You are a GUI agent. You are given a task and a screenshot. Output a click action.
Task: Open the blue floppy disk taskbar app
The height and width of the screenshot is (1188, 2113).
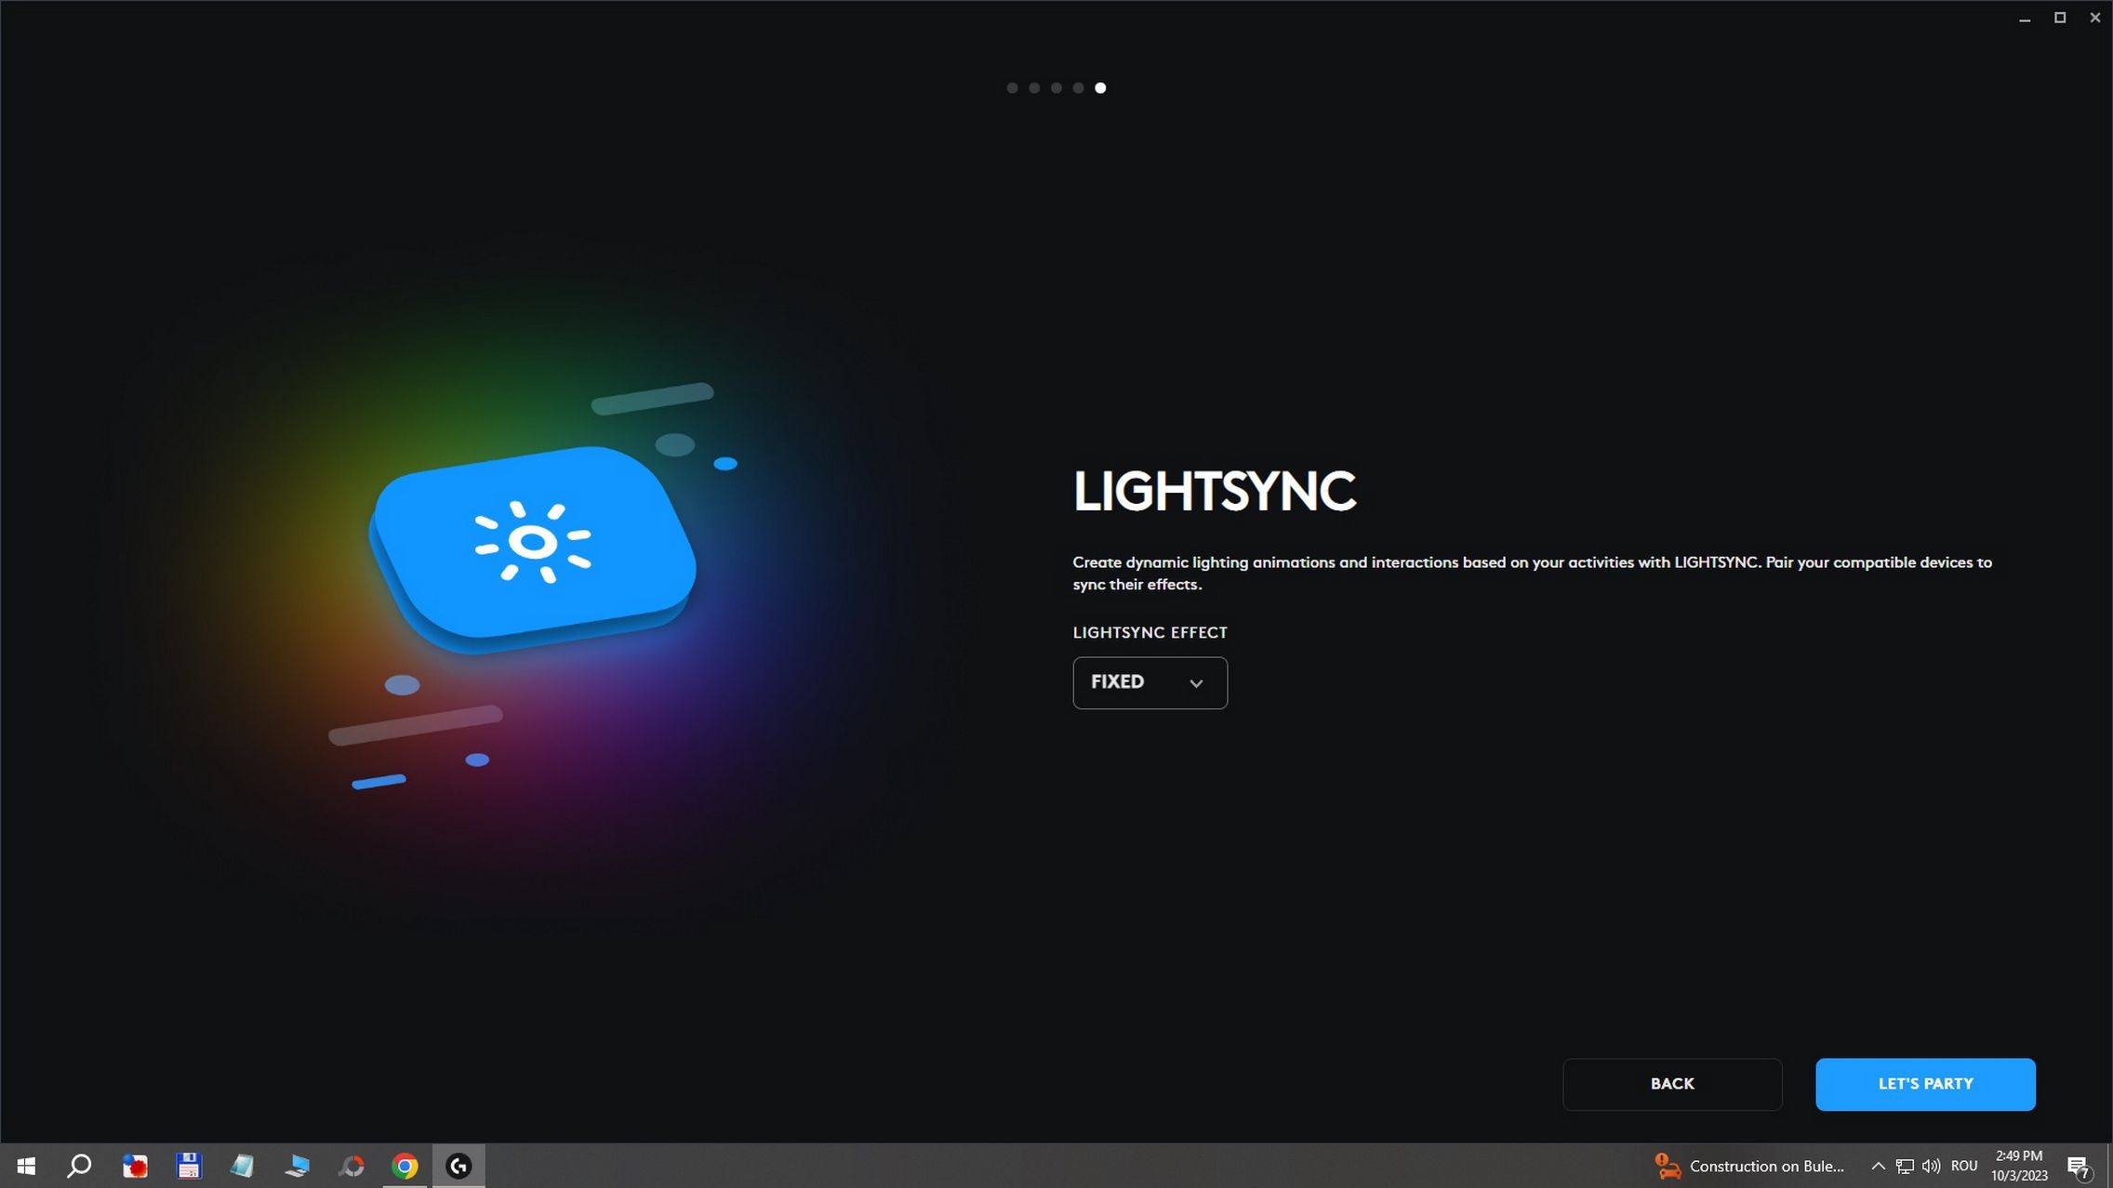click(189, 1166)
